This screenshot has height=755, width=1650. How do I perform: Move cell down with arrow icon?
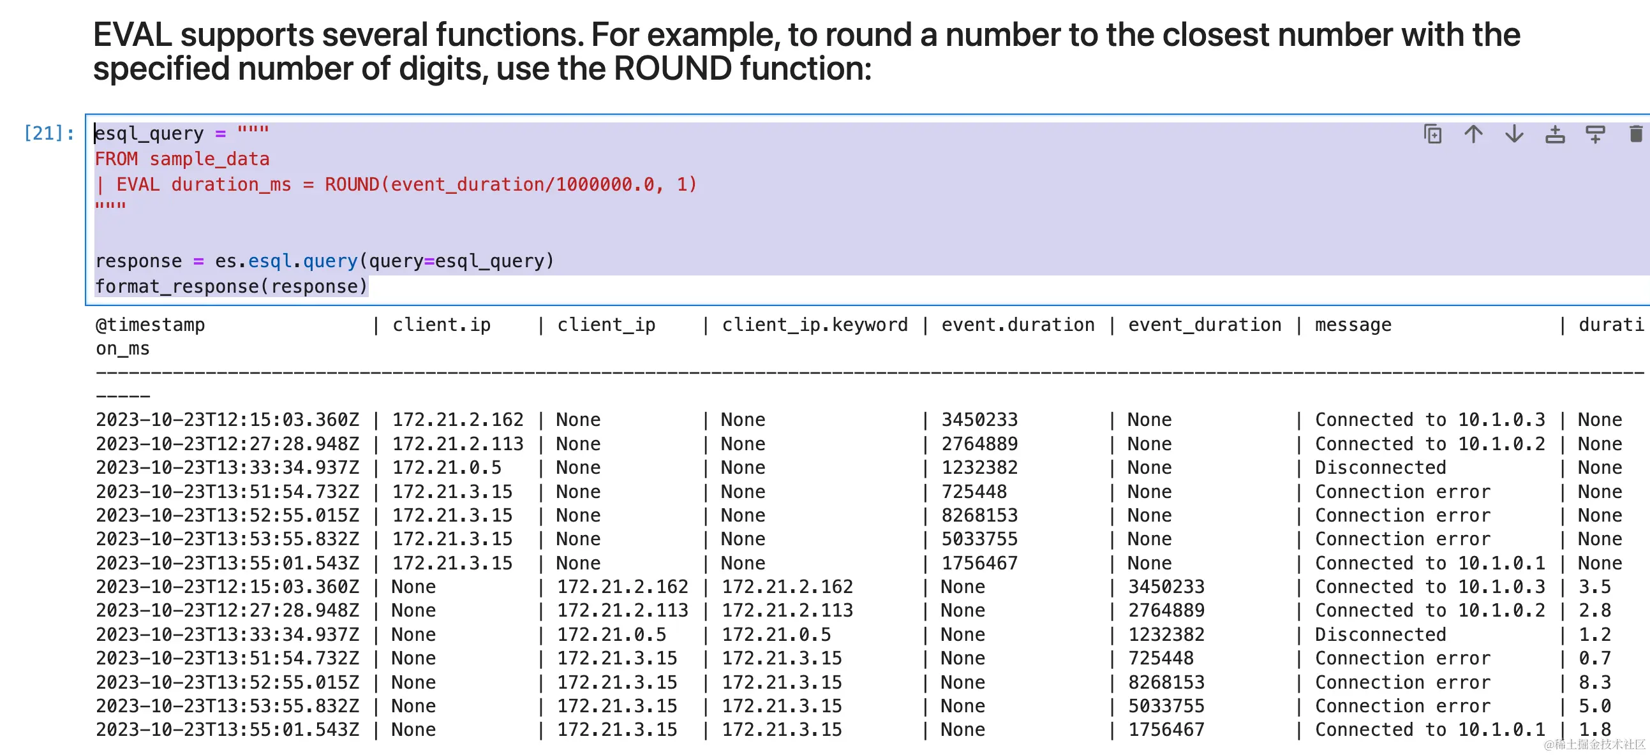pyautogui.click(x=1514, y=134)
